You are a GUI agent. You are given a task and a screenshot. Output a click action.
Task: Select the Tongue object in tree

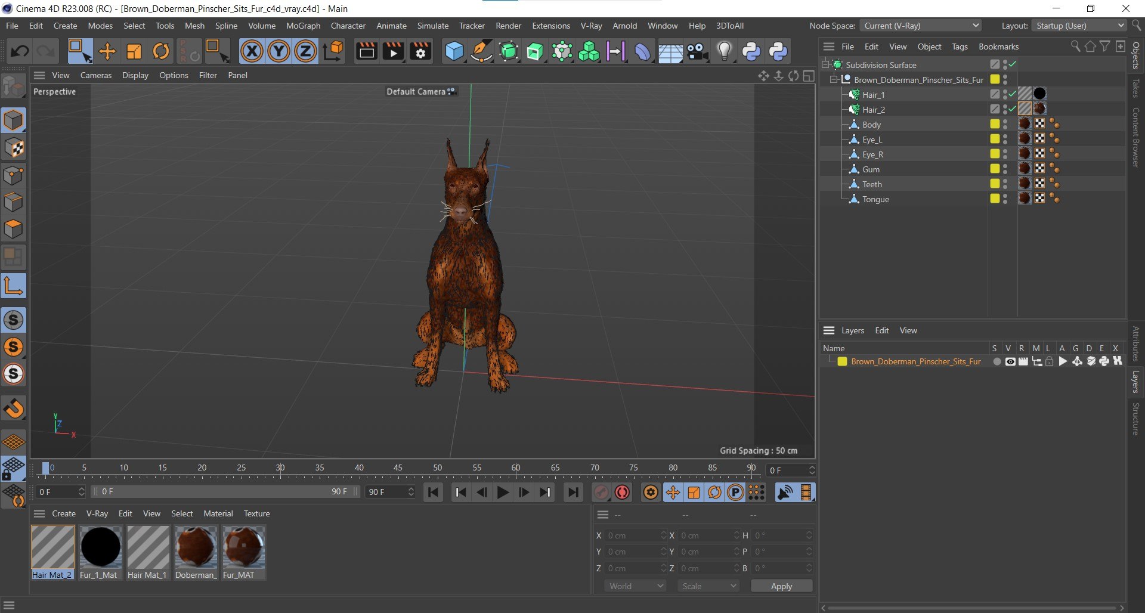coord(875,199)
